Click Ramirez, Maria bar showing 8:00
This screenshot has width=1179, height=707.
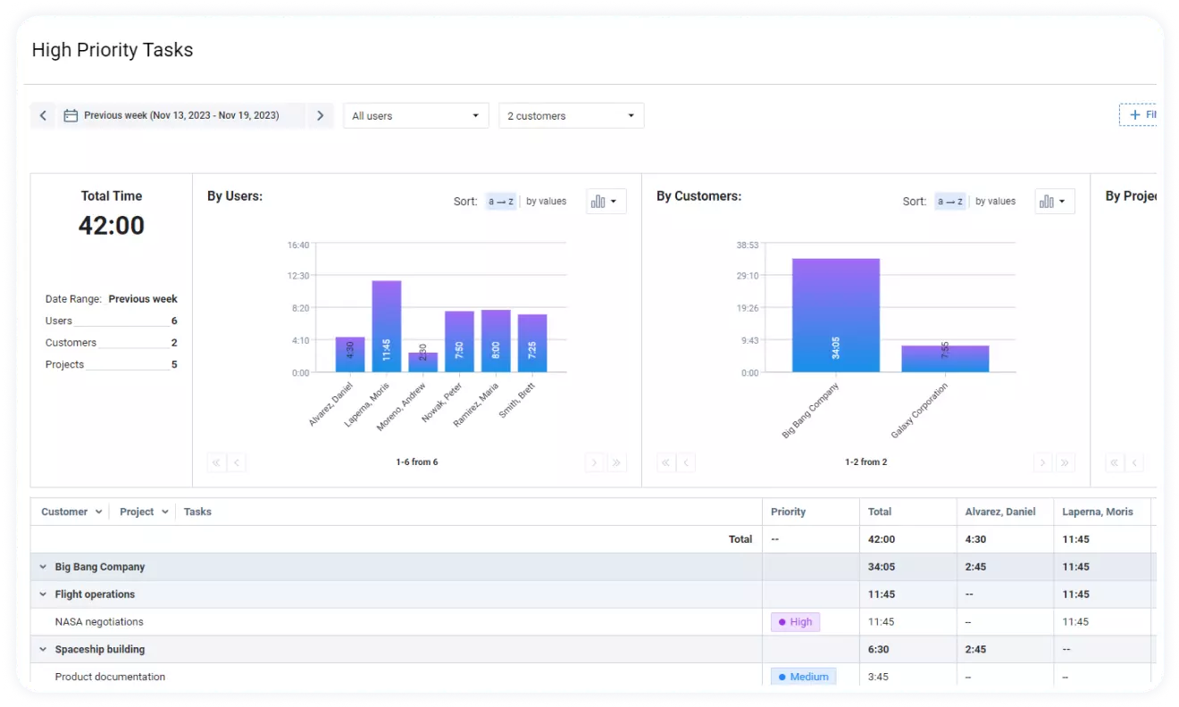pyautogui.click(x=496, y=341)
